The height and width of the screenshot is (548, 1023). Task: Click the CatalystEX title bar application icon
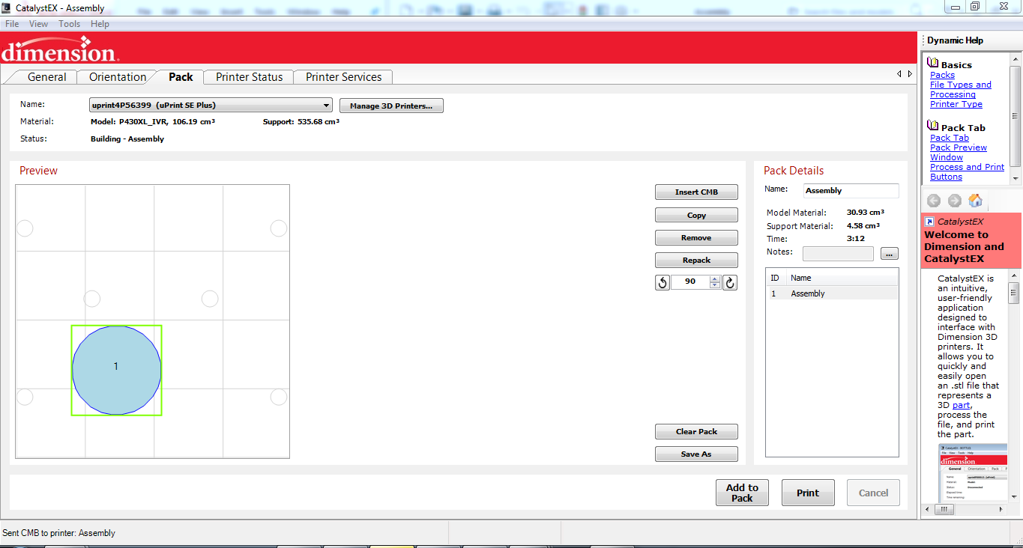point(7,8)
